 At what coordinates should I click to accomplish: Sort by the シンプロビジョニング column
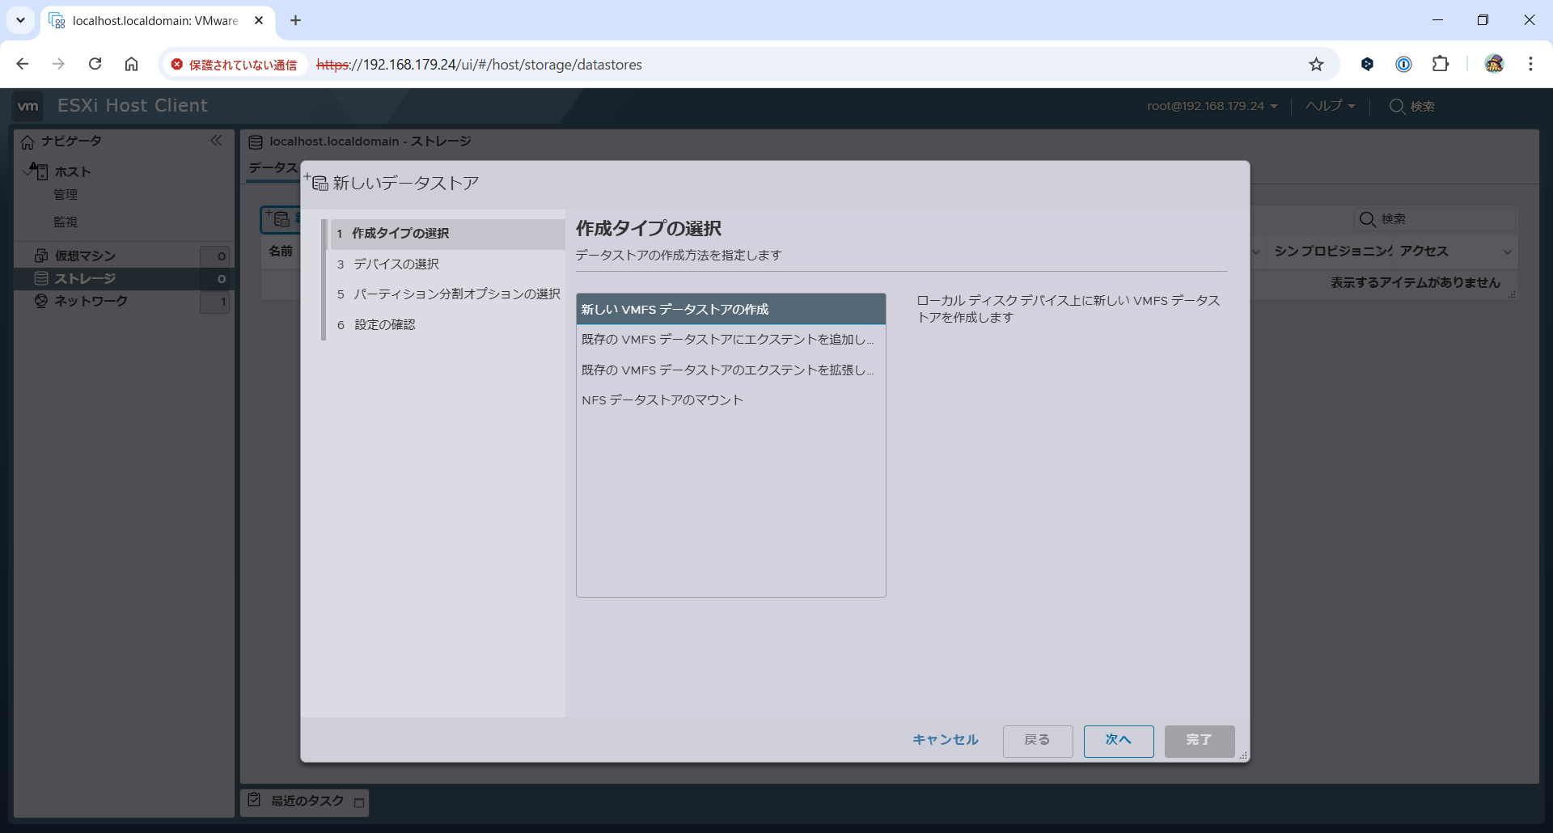1331,252
